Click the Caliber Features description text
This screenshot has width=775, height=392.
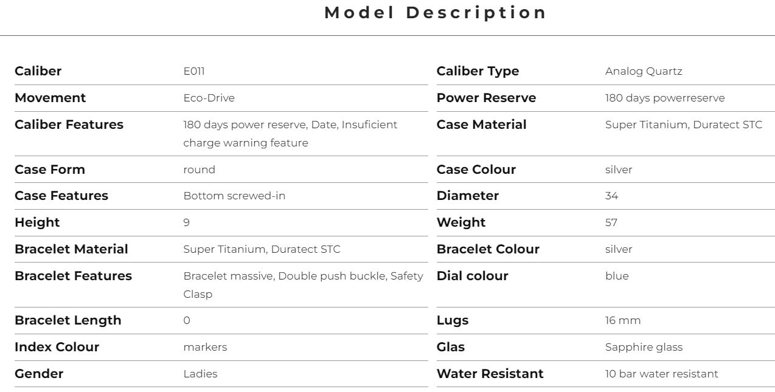point(290,134)
